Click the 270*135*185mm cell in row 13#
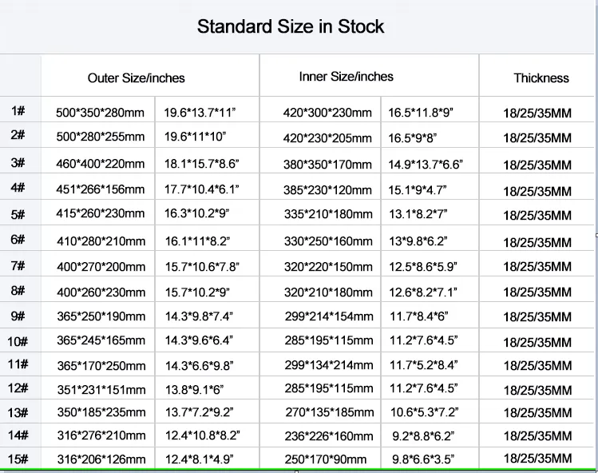The width and height of the screenshot is (598, 473). pos(320,411)
